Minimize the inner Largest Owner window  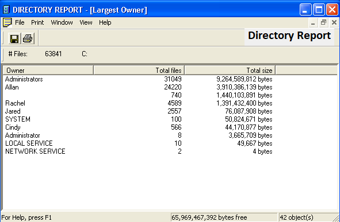(313, 22)
